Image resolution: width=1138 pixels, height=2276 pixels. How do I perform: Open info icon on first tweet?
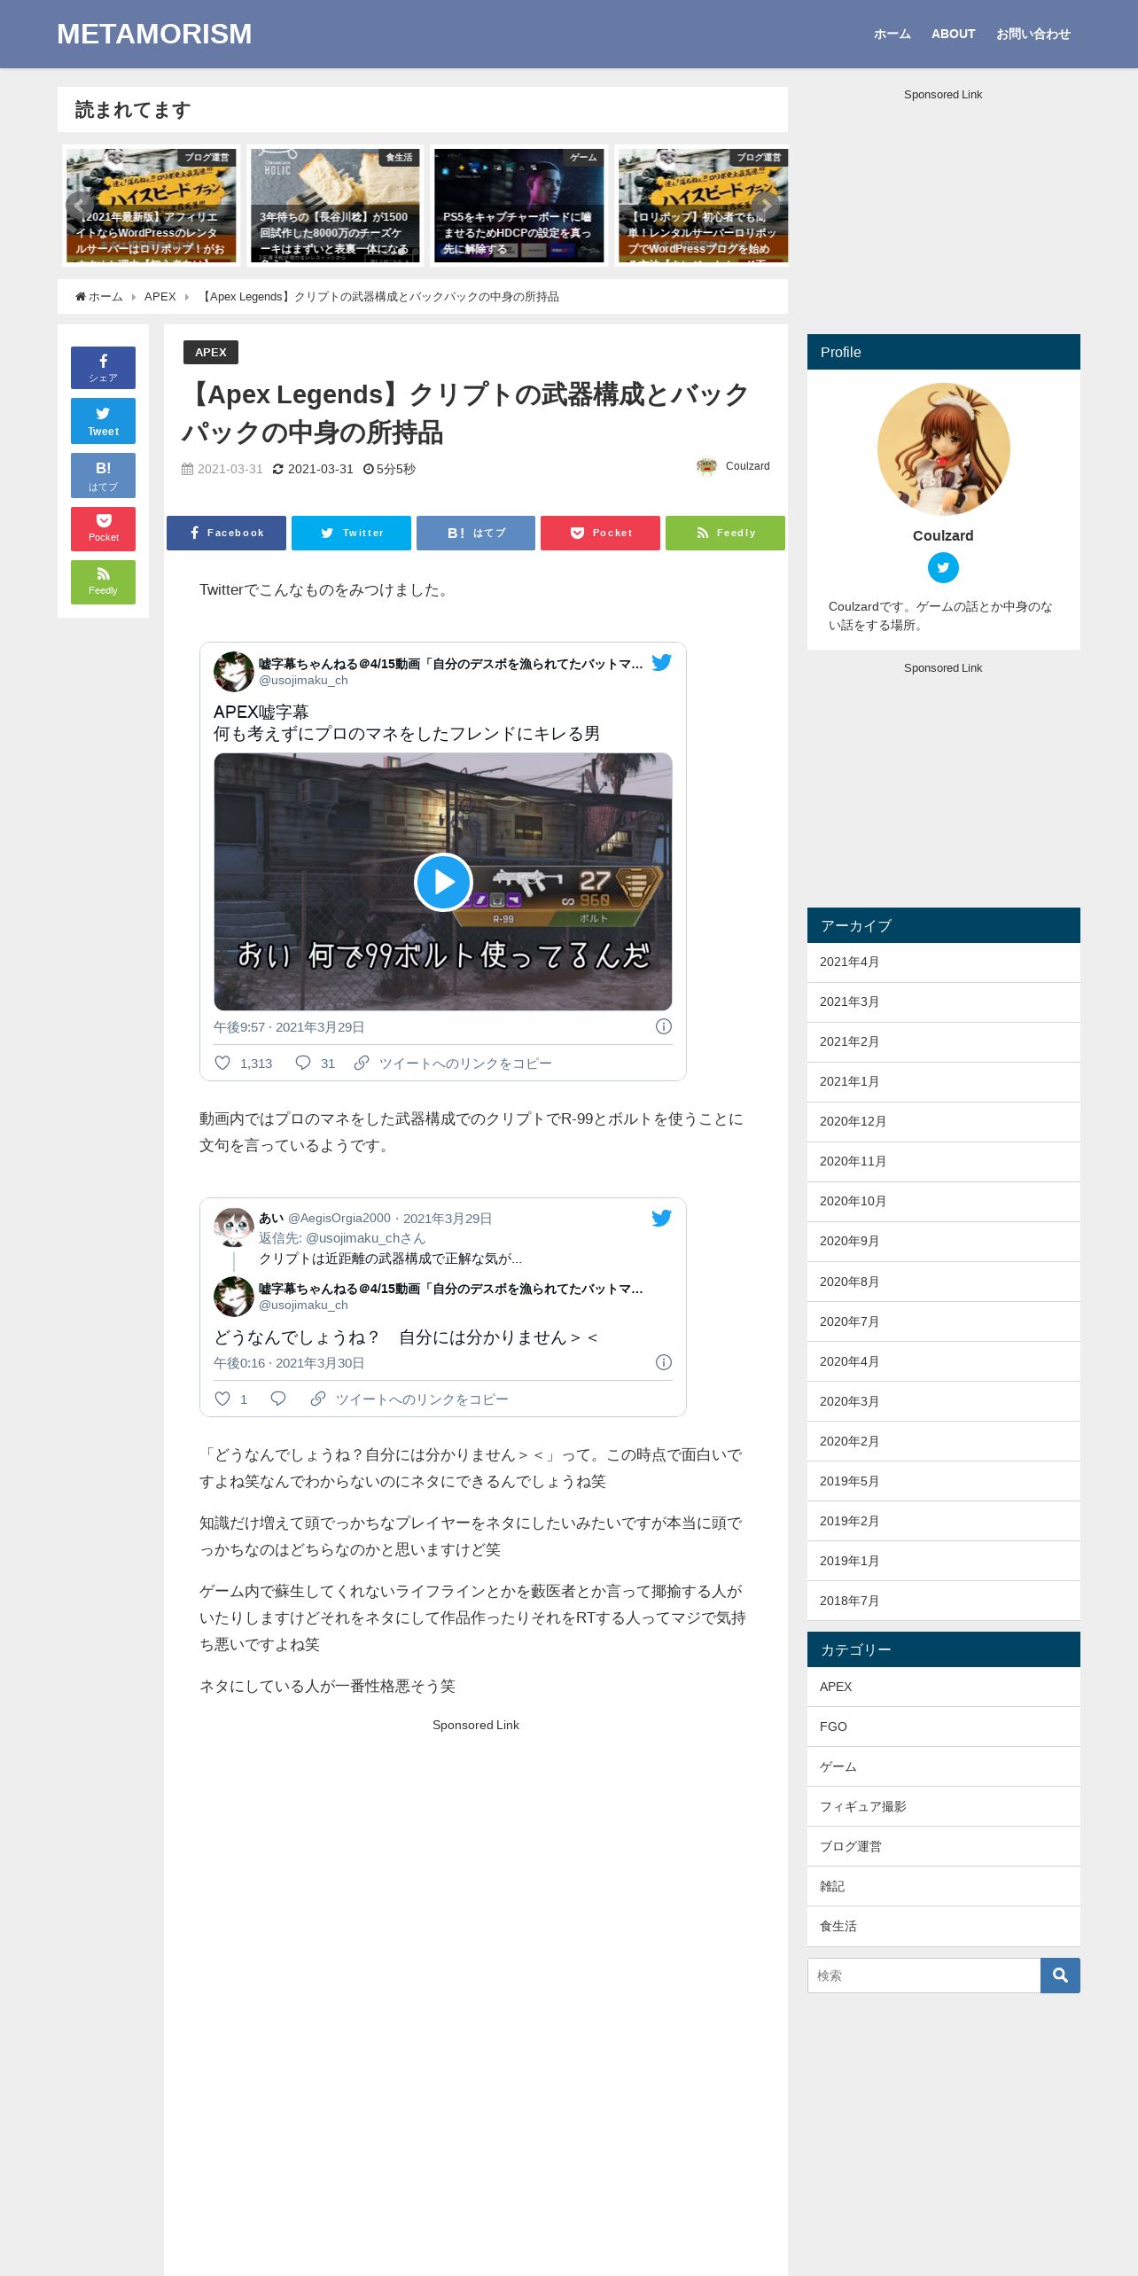tap(664, 1026)
